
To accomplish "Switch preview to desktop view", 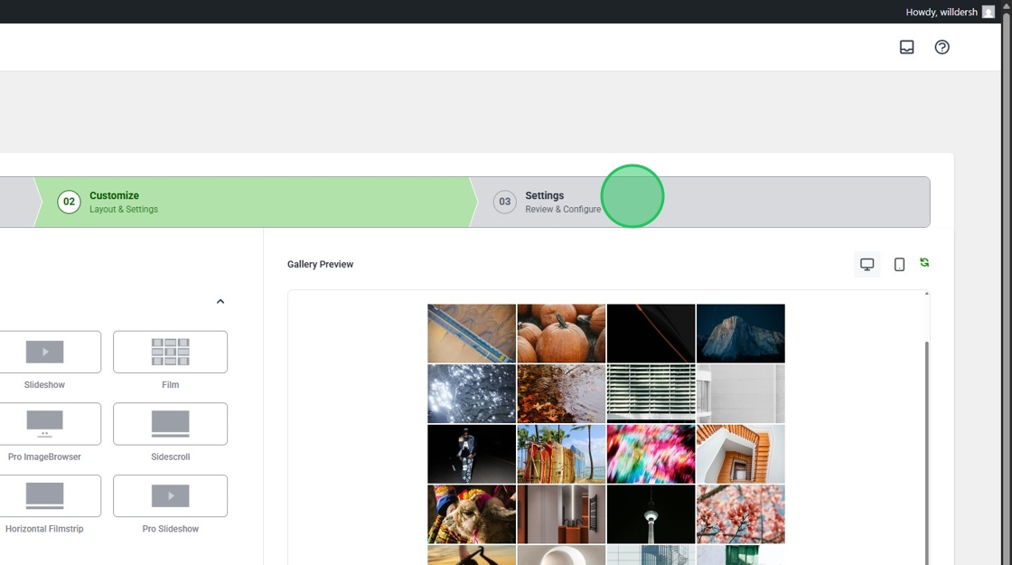I will pos(867,265).
